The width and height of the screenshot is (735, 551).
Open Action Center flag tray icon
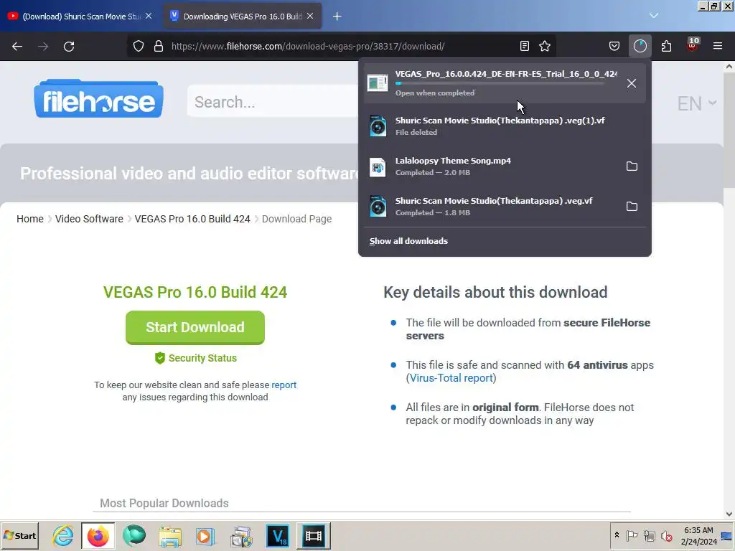pos(632,535)
